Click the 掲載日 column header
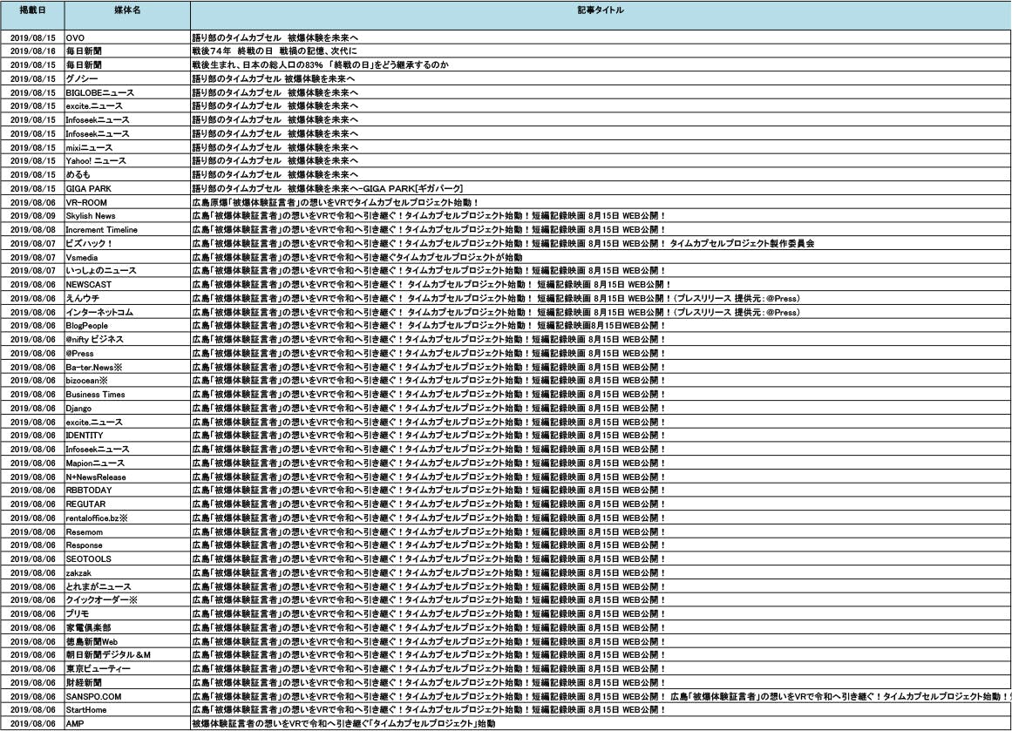Image resolution: width=1012 pixels, height=731 pixels. coord(32,9)
